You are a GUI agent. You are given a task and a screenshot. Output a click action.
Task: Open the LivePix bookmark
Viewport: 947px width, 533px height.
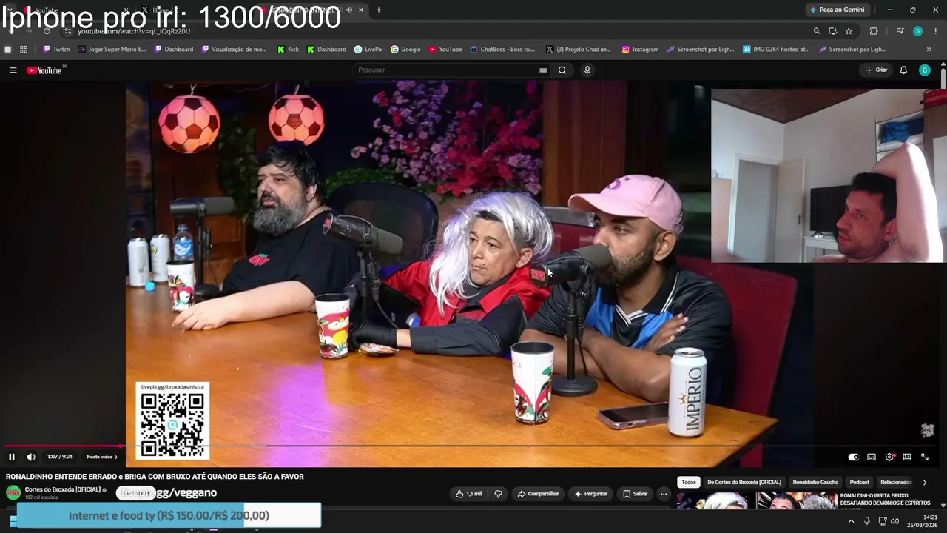(x=368, y=50)
